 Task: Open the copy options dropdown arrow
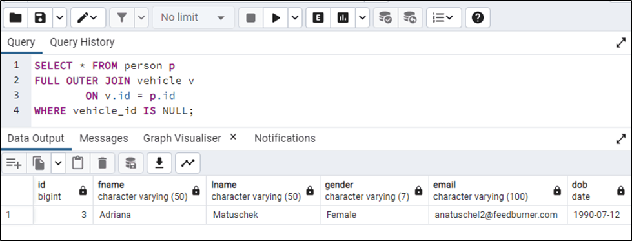point(58,163)
